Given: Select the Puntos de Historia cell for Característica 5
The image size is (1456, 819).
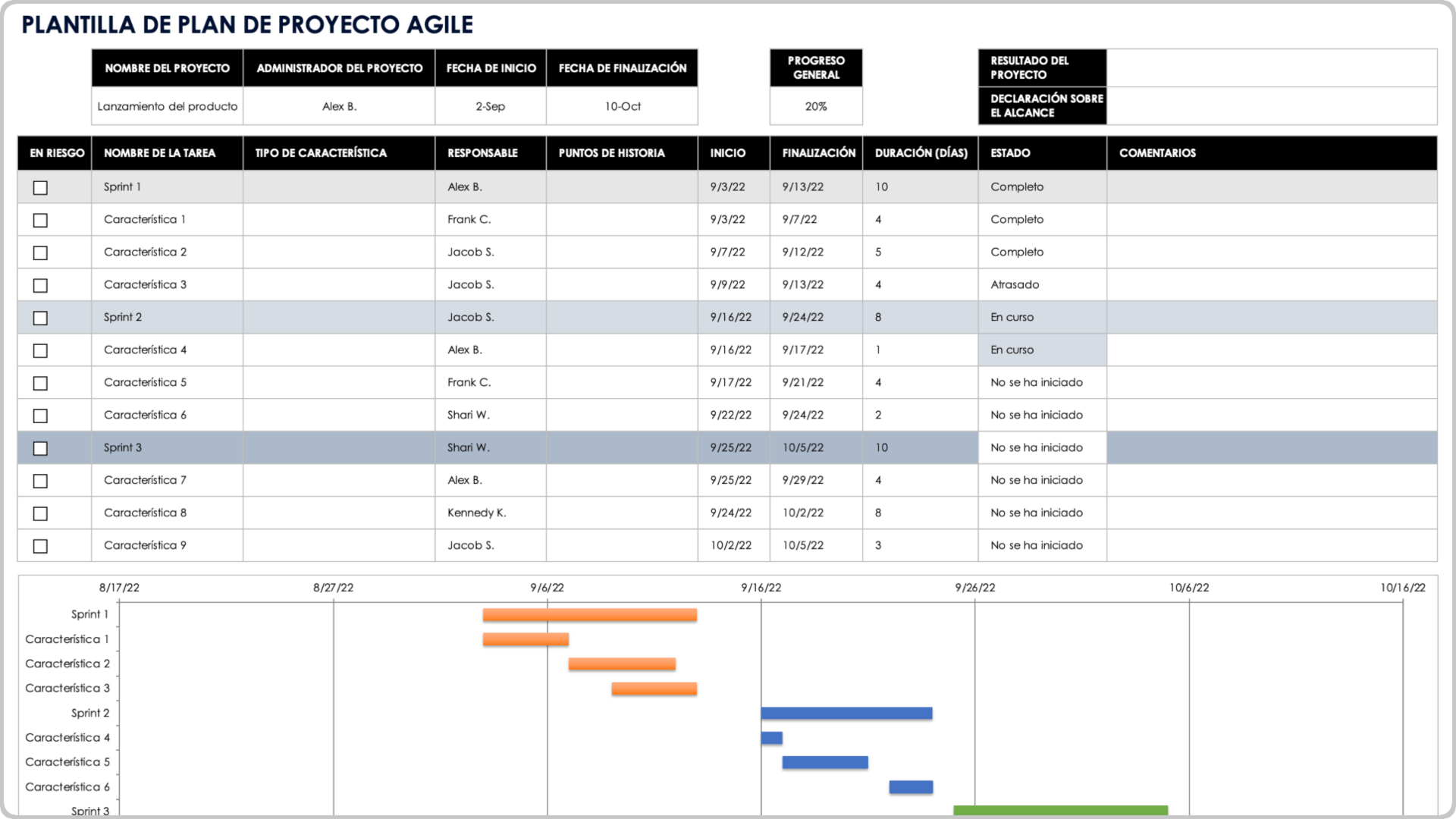Looking at the screenshot, I should click(x=622, y=383).
